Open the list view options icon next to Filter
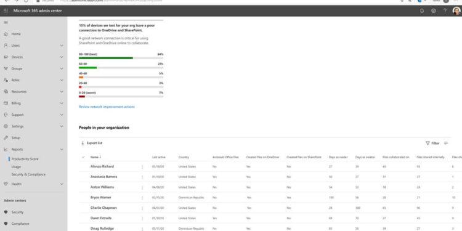This screenshot has height=231, width=462. (446, 143)
